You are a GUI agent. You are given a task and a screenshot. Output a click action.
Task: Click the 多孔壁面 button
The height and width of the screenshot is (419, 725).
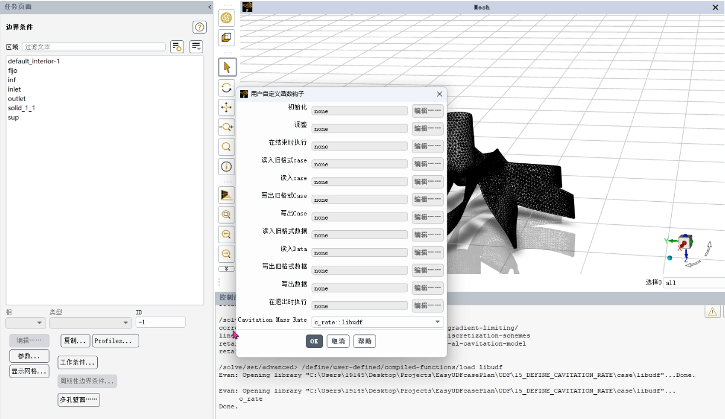pyautogui.click(x=79, y=400)
